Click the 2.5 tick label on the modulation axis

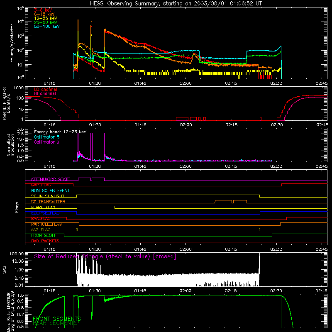pyautogui.click(x=20, y=134)
